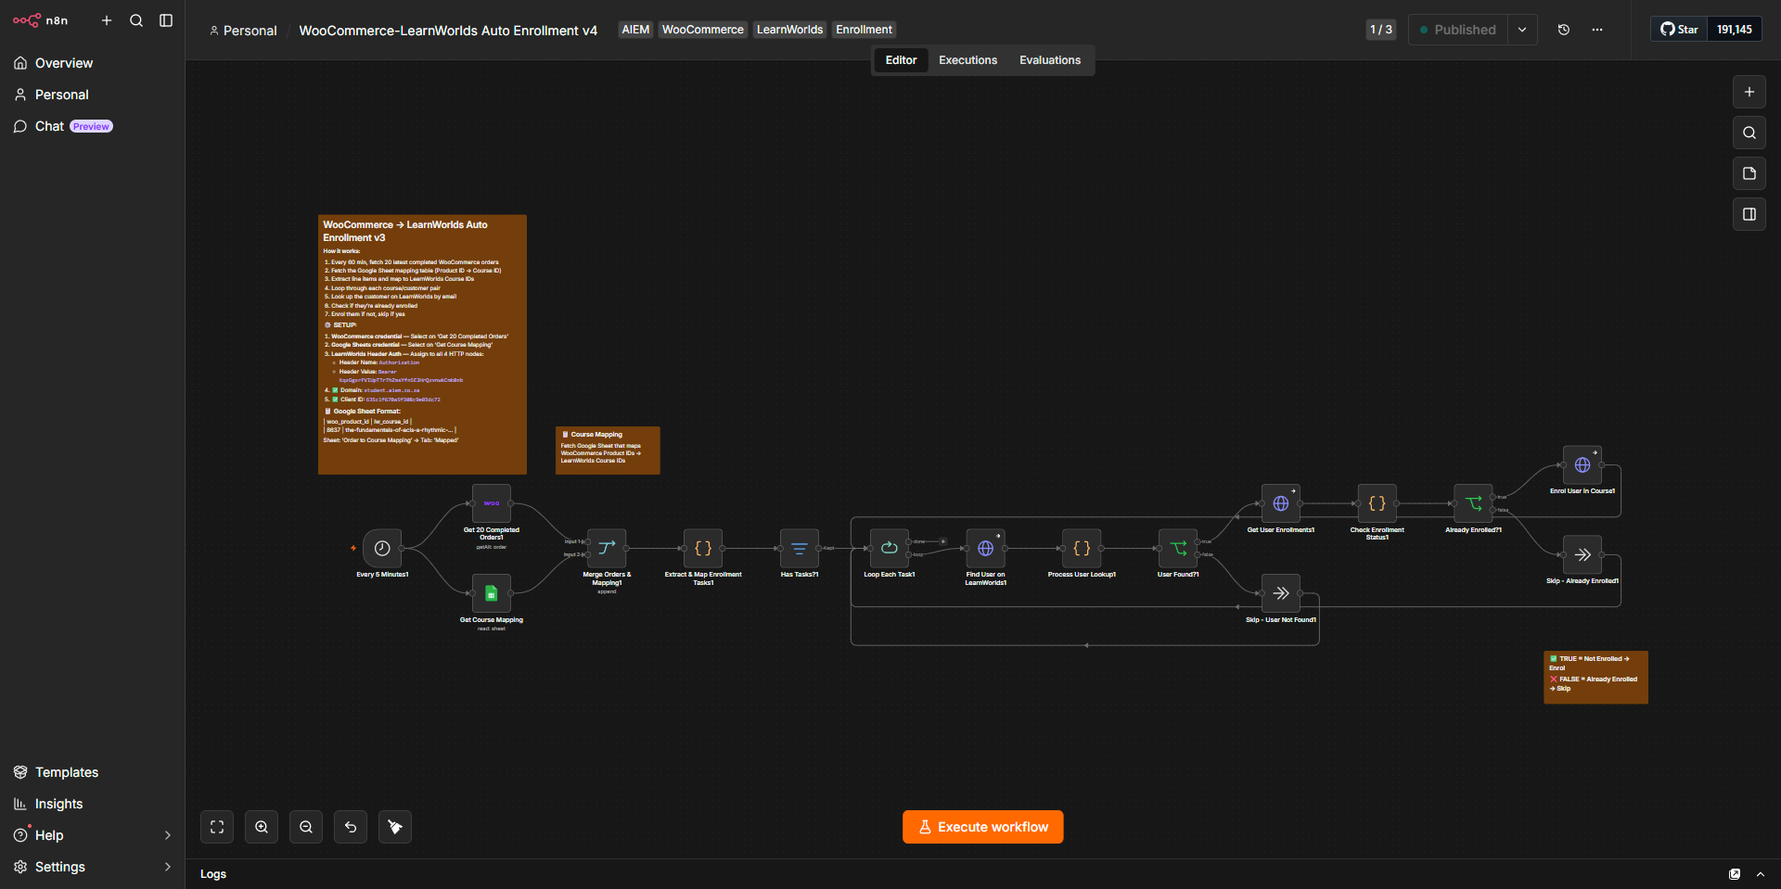Select the Loop Each Task1 node
The width and height of the screenshot is (1781, 889).
[890, 549]
